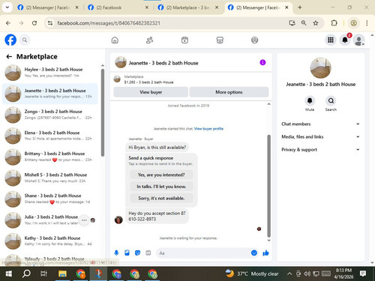375x281 pixels.
Task: Open Haylee conversation in the list
Action: pos(50,73)
